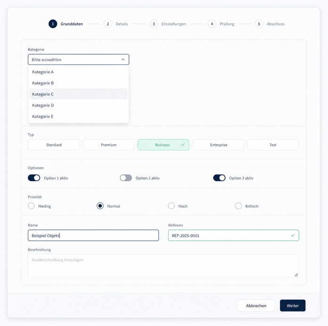
Task: Click the Weiter button
Action: coord(293,305)
